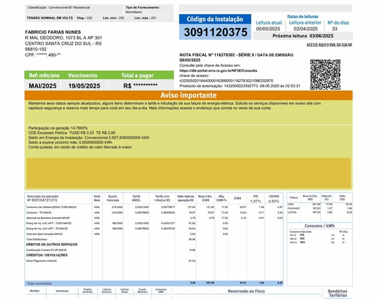Click the 'Protocolo de autorização' line
Screen dimensions: 378x299
coord(240,86)
